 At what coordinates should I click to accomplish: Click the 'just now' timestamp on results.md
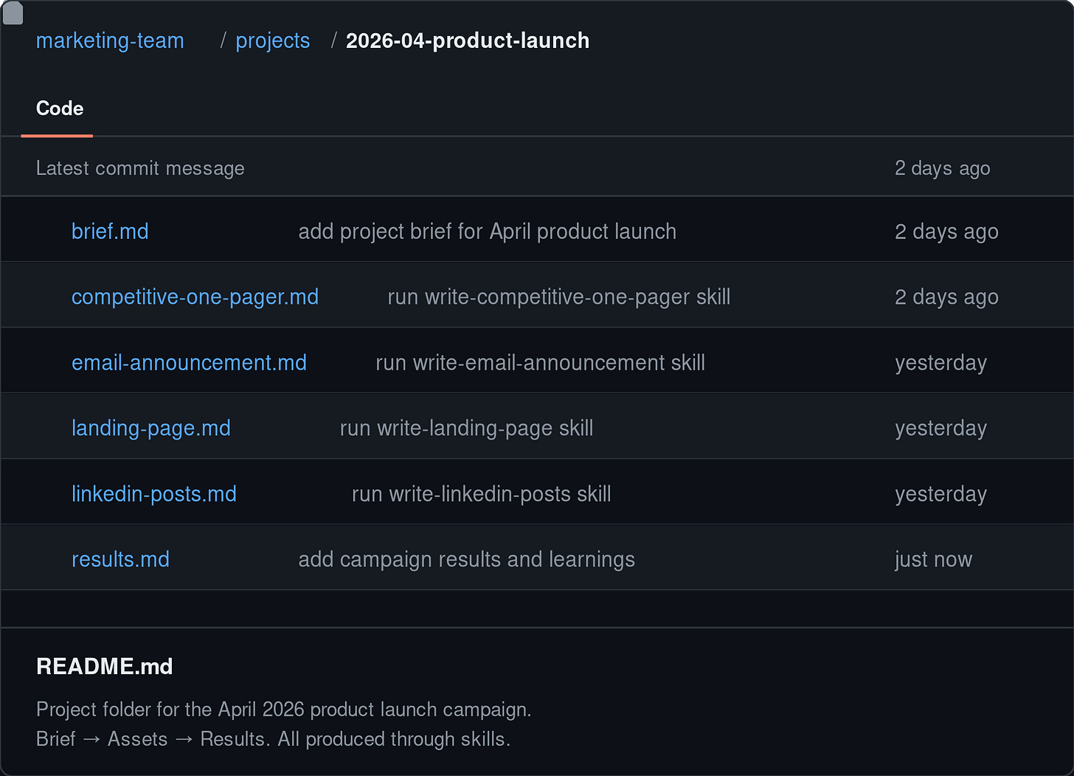932,559
